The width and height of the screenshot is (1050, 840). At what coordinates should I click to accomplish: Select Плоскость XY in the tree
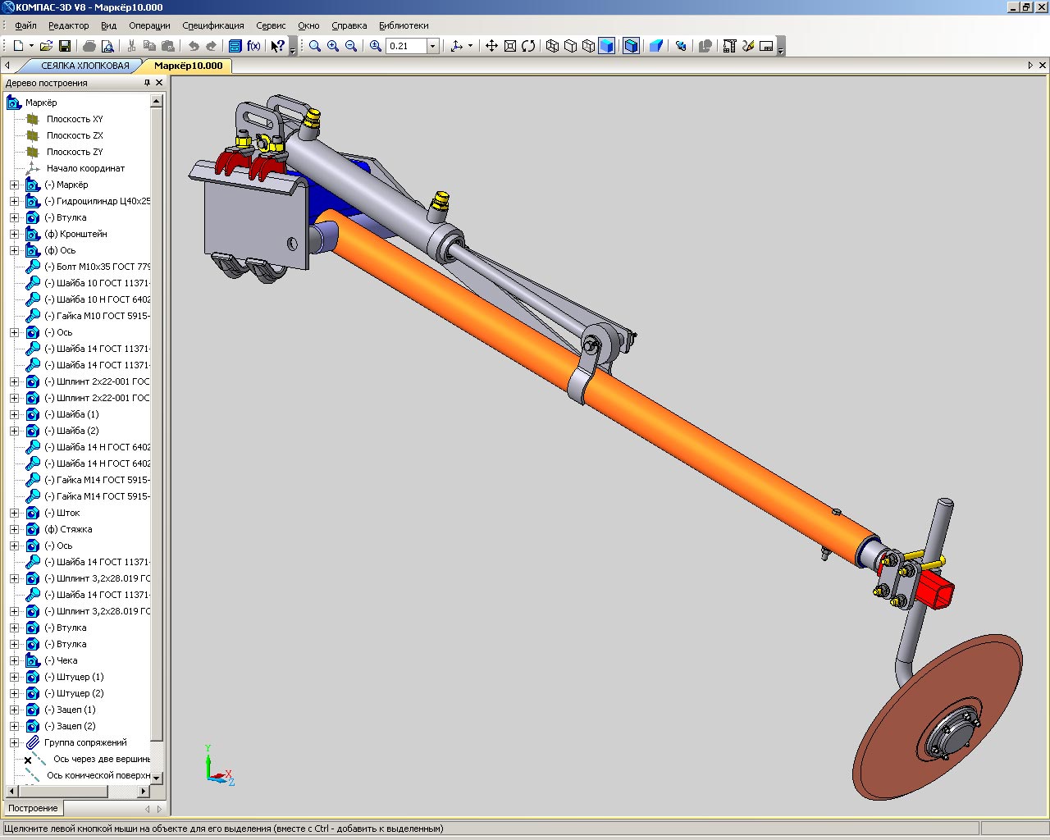pos(74,119)
